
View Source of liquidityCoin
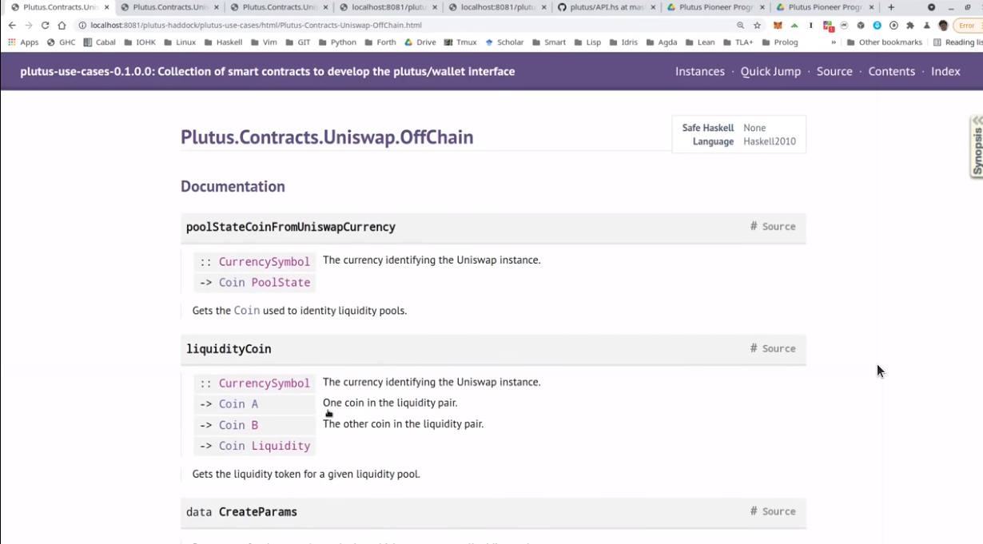pyautogui.click(x=778, y=348)
